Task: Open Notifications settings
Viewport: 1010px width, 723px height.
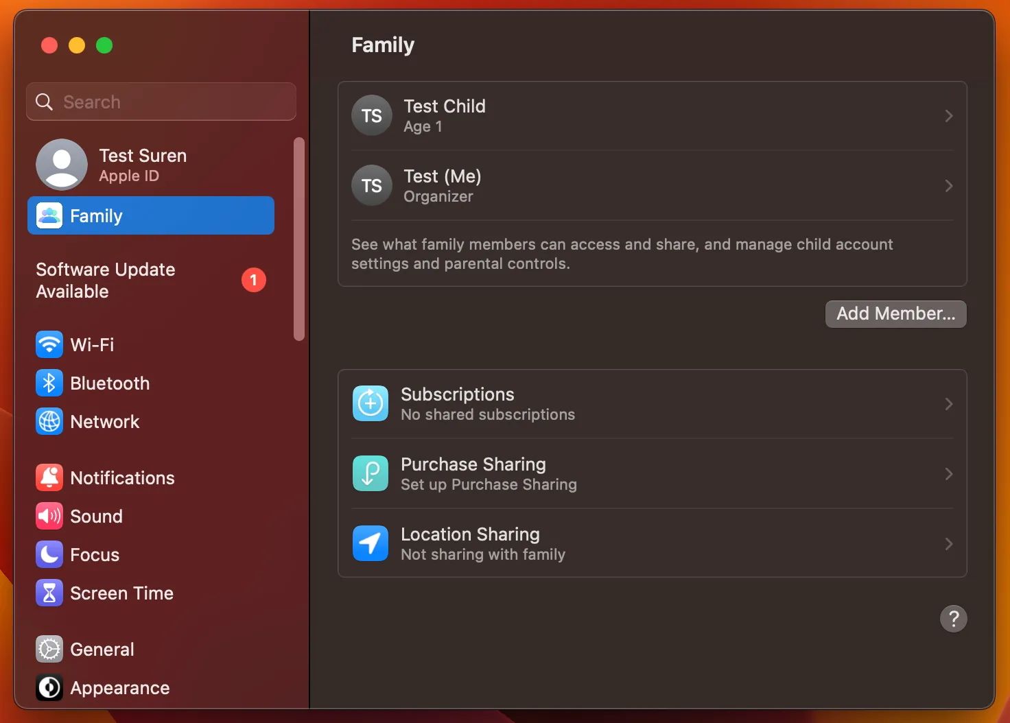Action: pos(121,477)
